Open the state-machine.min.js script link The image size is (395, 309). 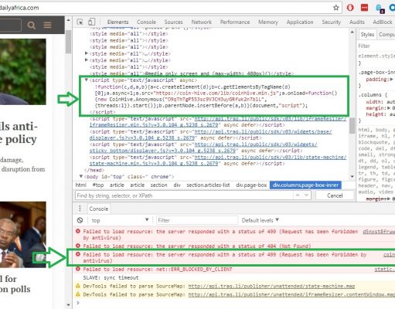(x=218, y=161)
